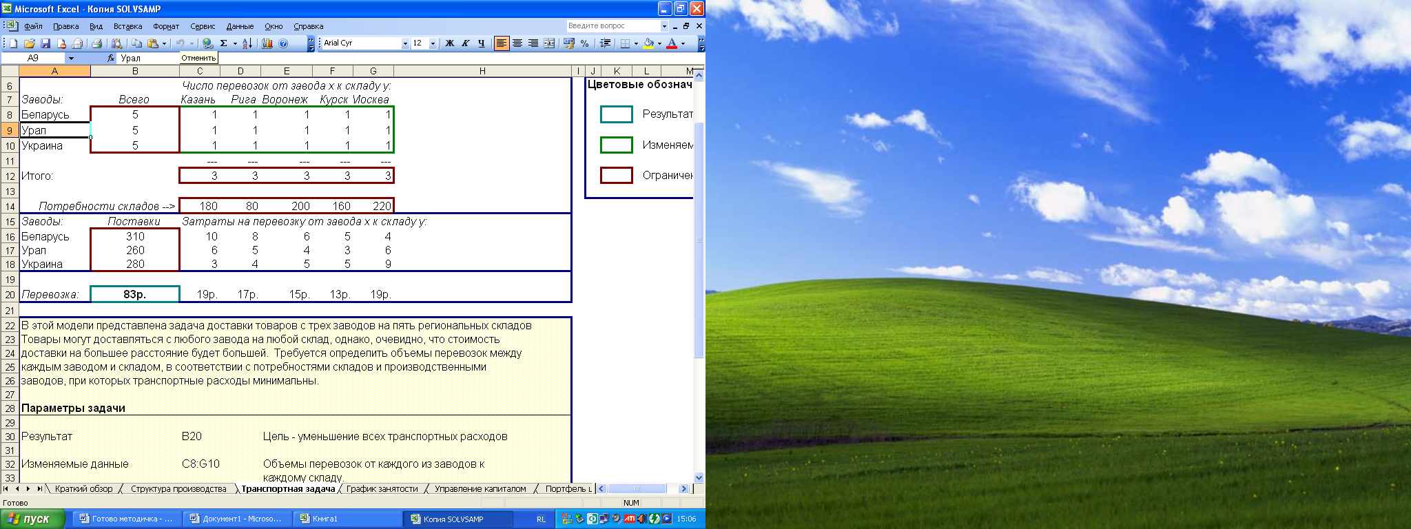Click the Permission document icon
The width and height of the screenshot is (1411, 529).
61,43
